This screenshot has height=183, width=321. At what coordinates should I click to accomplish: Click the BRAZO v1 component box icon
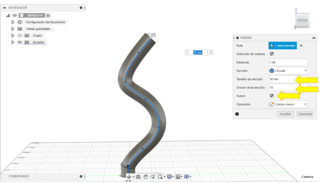(x=22, y=15)
